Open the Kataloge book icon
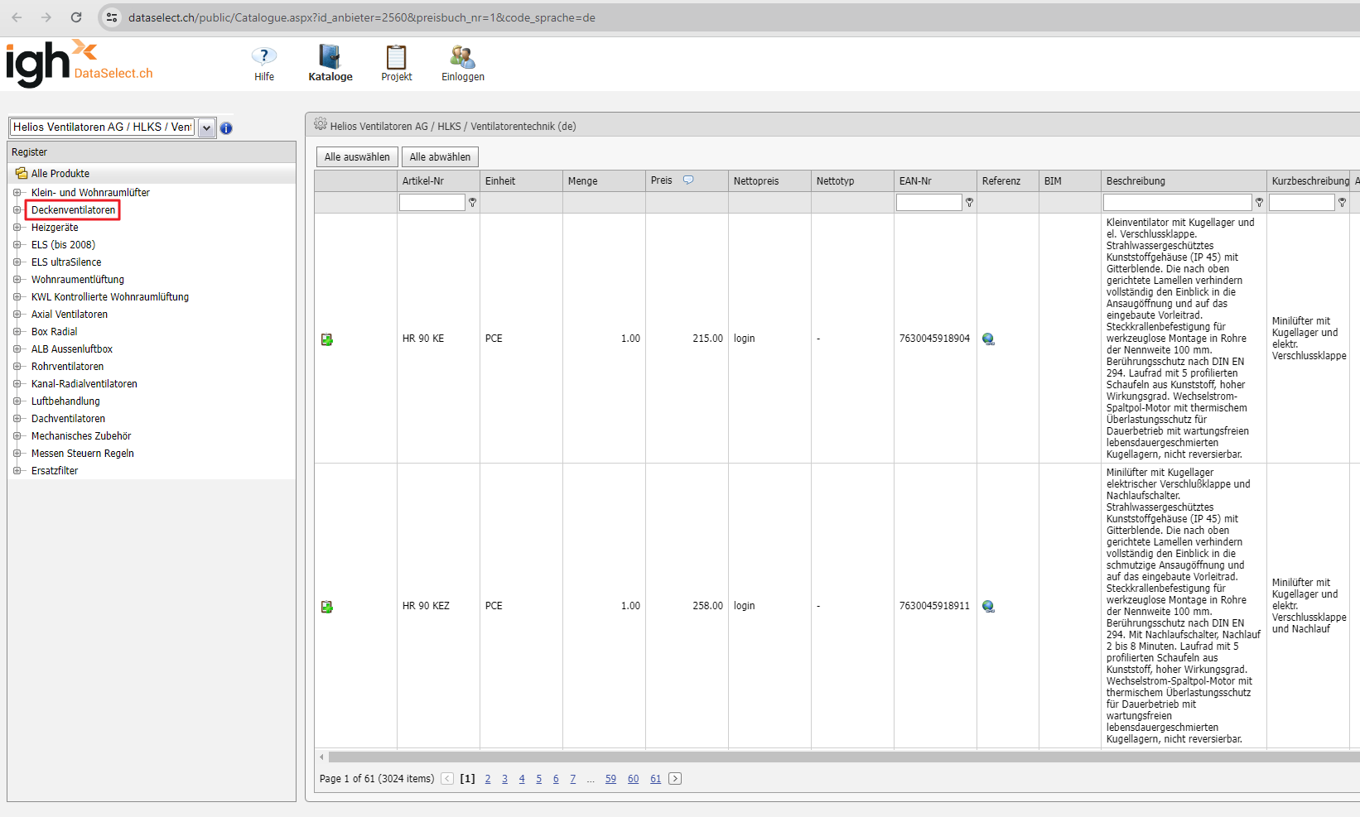Screen dimensions: 1360x817 tap(330, 56)
